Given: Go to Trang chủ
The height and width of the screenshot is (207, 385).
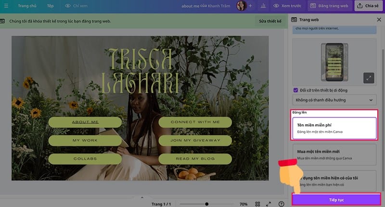Looking at the screenshot, I should click(27, 6).
